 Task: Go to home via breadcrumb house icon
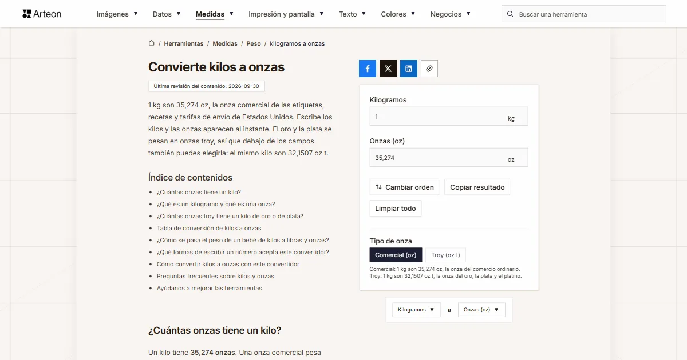[152, 43]
